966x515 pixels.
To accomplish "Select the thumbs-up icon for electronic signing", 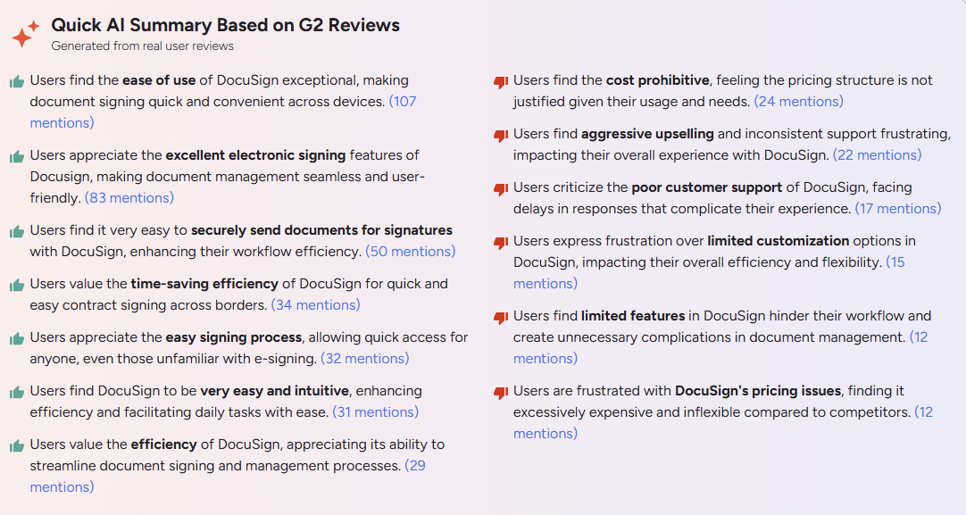I will 16,155.
